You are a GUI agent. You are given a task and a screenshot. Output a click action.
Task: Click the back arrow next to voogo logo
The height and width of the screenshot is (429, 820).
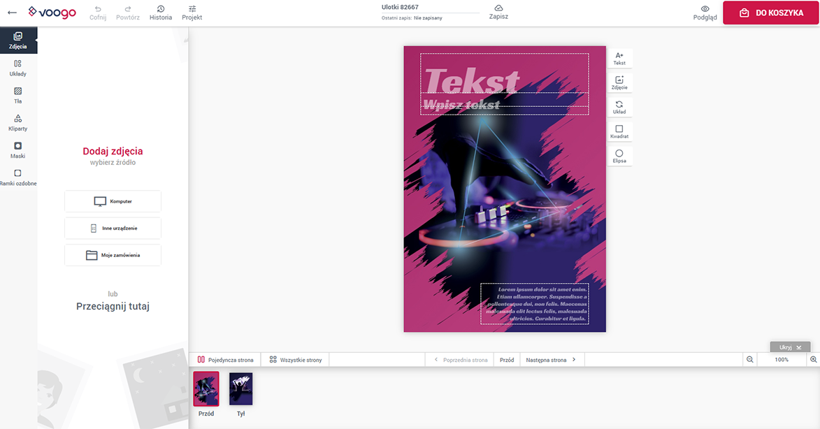point(12,13)
